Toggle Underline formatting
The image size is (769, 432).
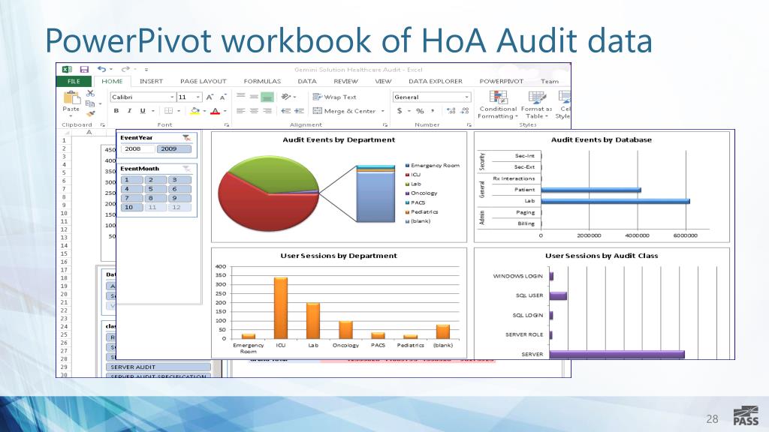click(x=143, y=111)
